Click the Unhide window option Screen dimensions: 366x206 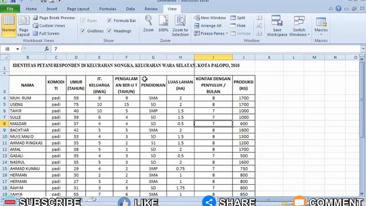point(240,33)
